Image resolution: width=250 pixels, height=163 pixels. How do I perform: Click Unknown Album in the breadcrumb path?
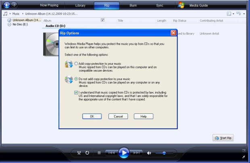pyautogui.click(x=51, y=14)
